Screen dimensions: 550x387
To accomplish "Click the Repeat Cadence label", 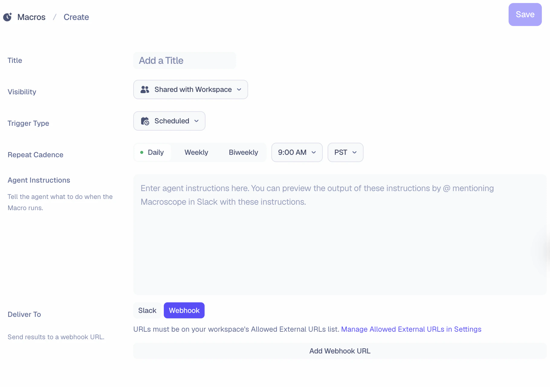I will pyautogui.click(x=35, y=155).
